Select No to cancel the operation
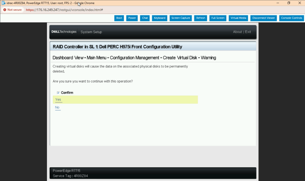Screen dimensions: 305x181 pyautogui.click(x=57, y=107)
